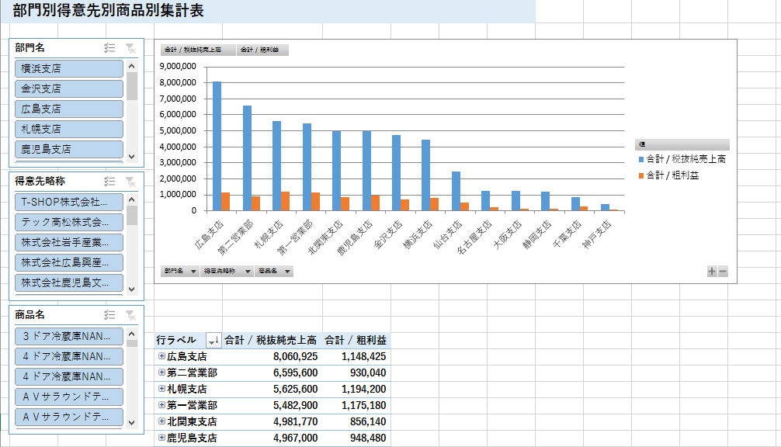Clear filter on 部門名 slicer

[130, 48]
